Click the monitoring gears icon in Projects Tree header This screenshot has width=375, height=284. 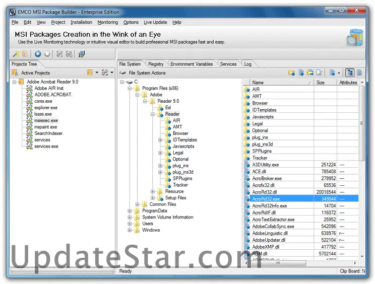tap(105, 73)
